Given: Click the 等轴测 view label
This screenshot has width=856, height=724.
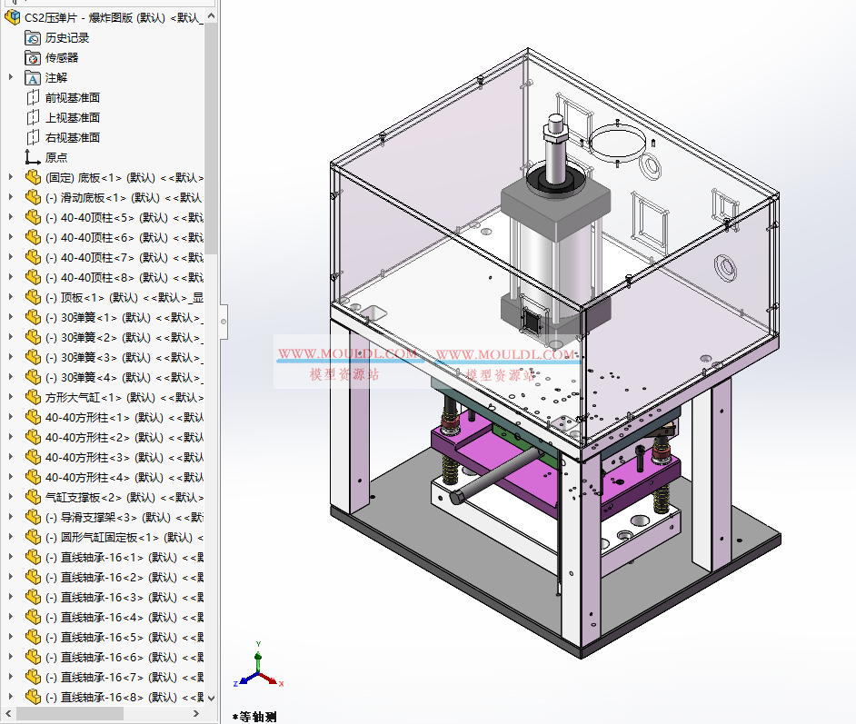Looking at the screenshot, I should tap(254, 717).
